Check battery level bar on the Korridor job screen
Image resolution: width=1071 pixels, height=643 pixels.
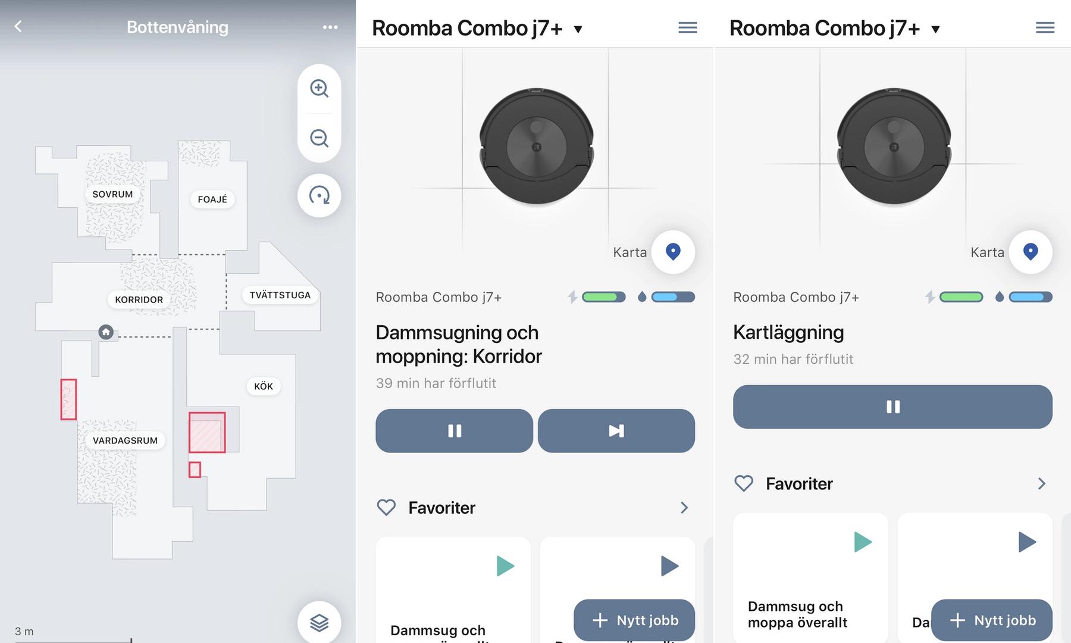pos(603,297)
